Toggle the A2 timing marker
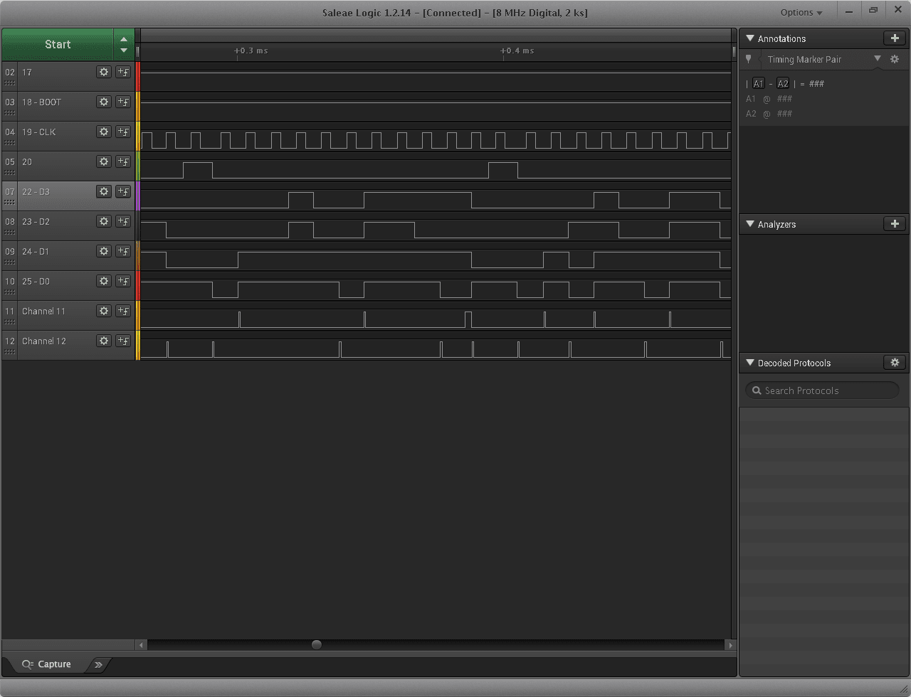The width and height of the screenshot is (911, 697). [x=783, y=84]
